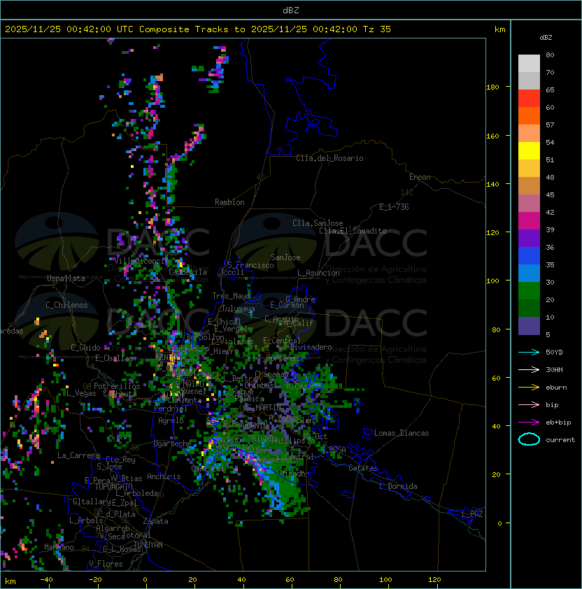This screenshot has height=589, width=582.
Task: Click the Ugarteche place label
Action: [173, 443]
